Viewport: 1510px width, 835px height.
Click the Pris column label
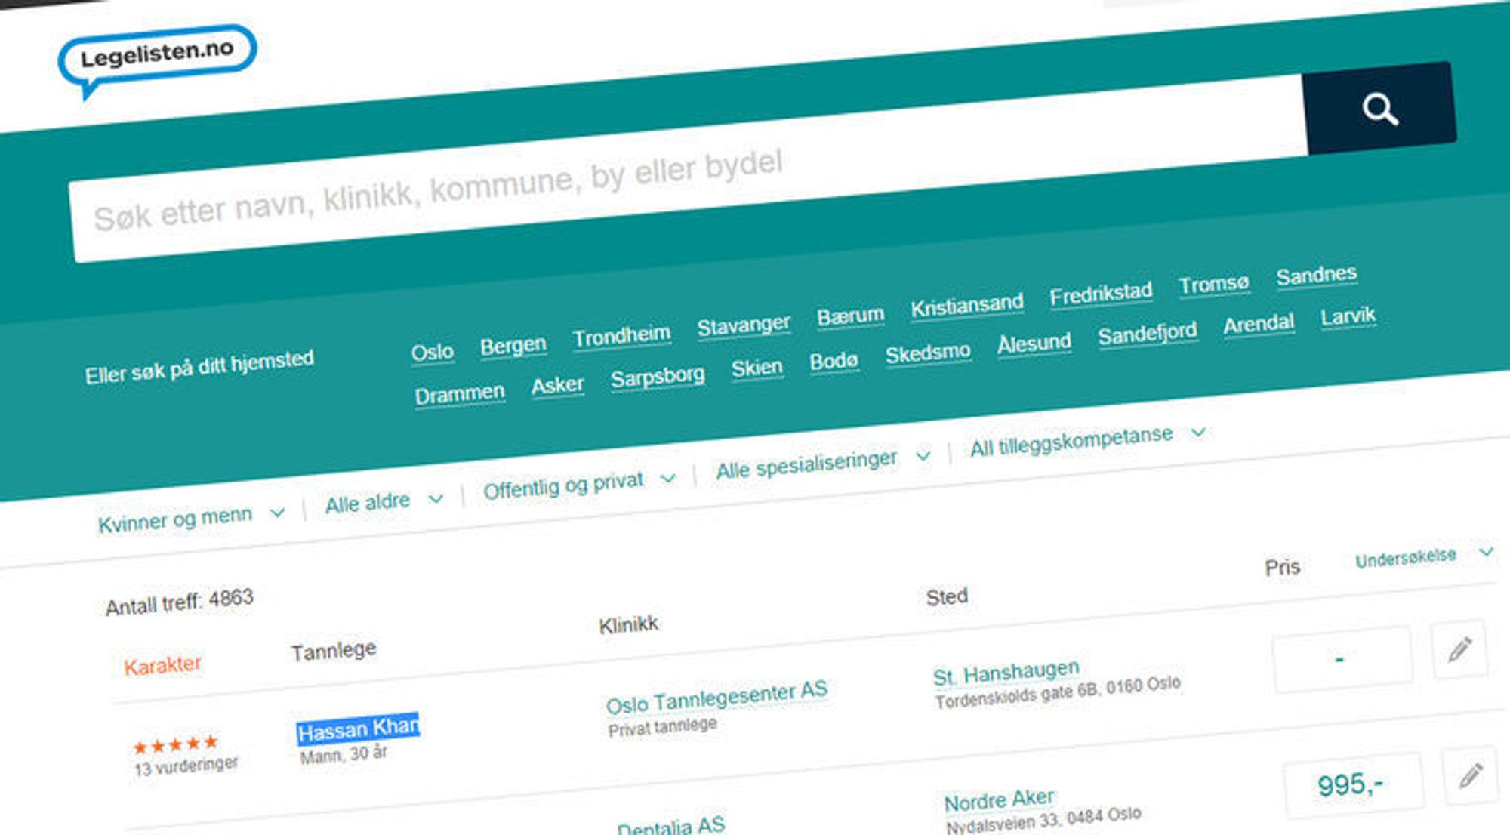pyautogui.click(x=1282, y=567)
